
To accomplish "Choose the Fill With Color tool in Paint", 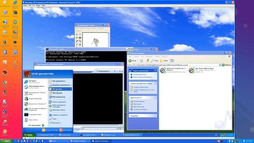I will click(x=80, y=38).
